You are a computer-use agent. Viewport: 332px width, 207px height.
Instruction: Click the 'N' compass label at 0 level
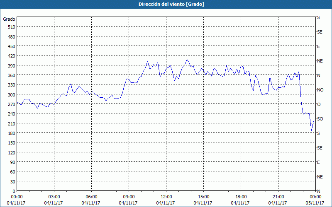[x=319, y=191]
